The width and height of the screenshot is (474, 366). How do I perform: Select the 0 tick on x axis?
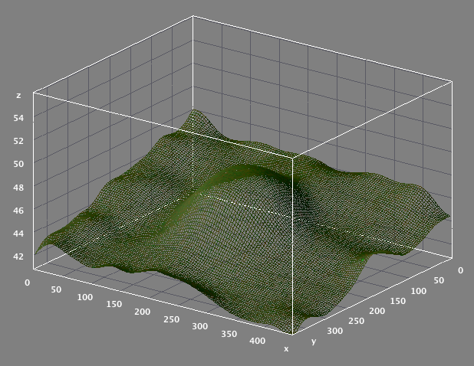[x=28, y=283]
